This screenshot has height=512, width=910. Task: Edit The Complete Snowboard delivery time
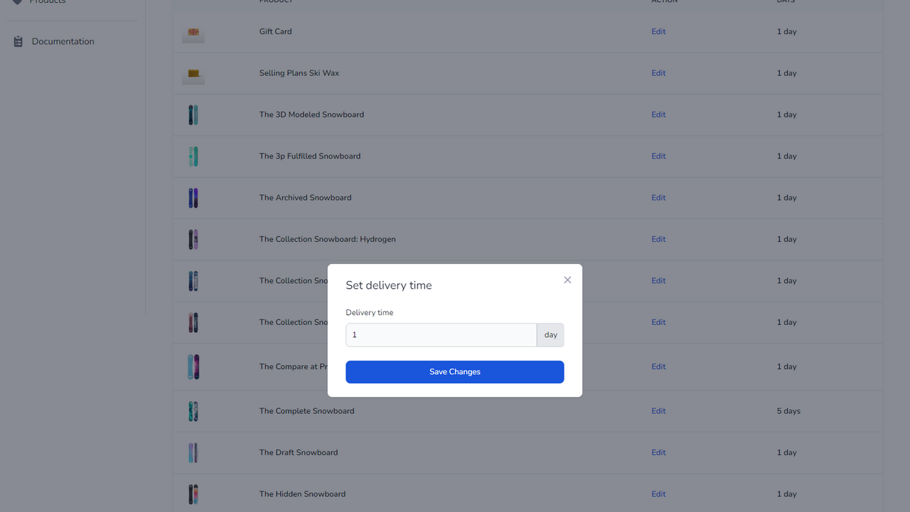point(658,411)
